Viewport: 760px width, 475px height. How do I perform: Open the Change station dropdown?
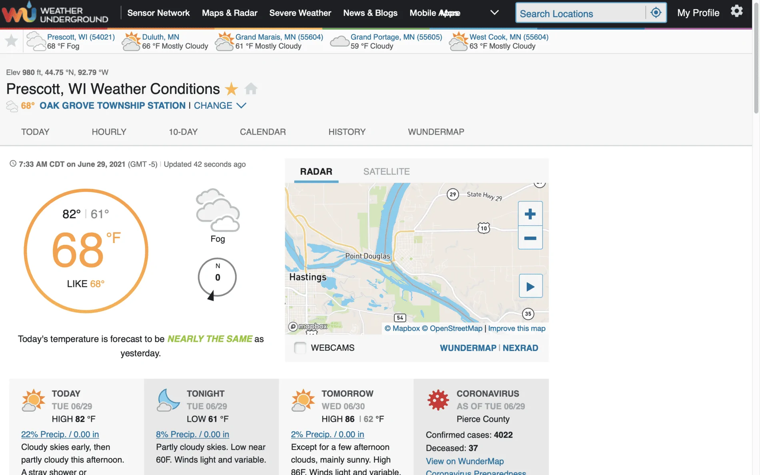click(x=220, y=106)
